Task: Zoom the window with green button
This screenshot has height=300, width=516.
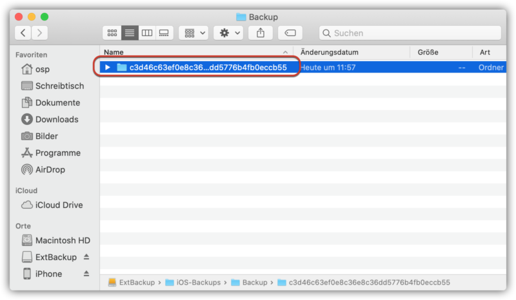Action: (45, 17)
